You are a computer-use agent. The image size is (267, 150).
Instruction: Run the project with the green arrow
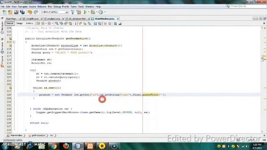click(x=85, y=12)
